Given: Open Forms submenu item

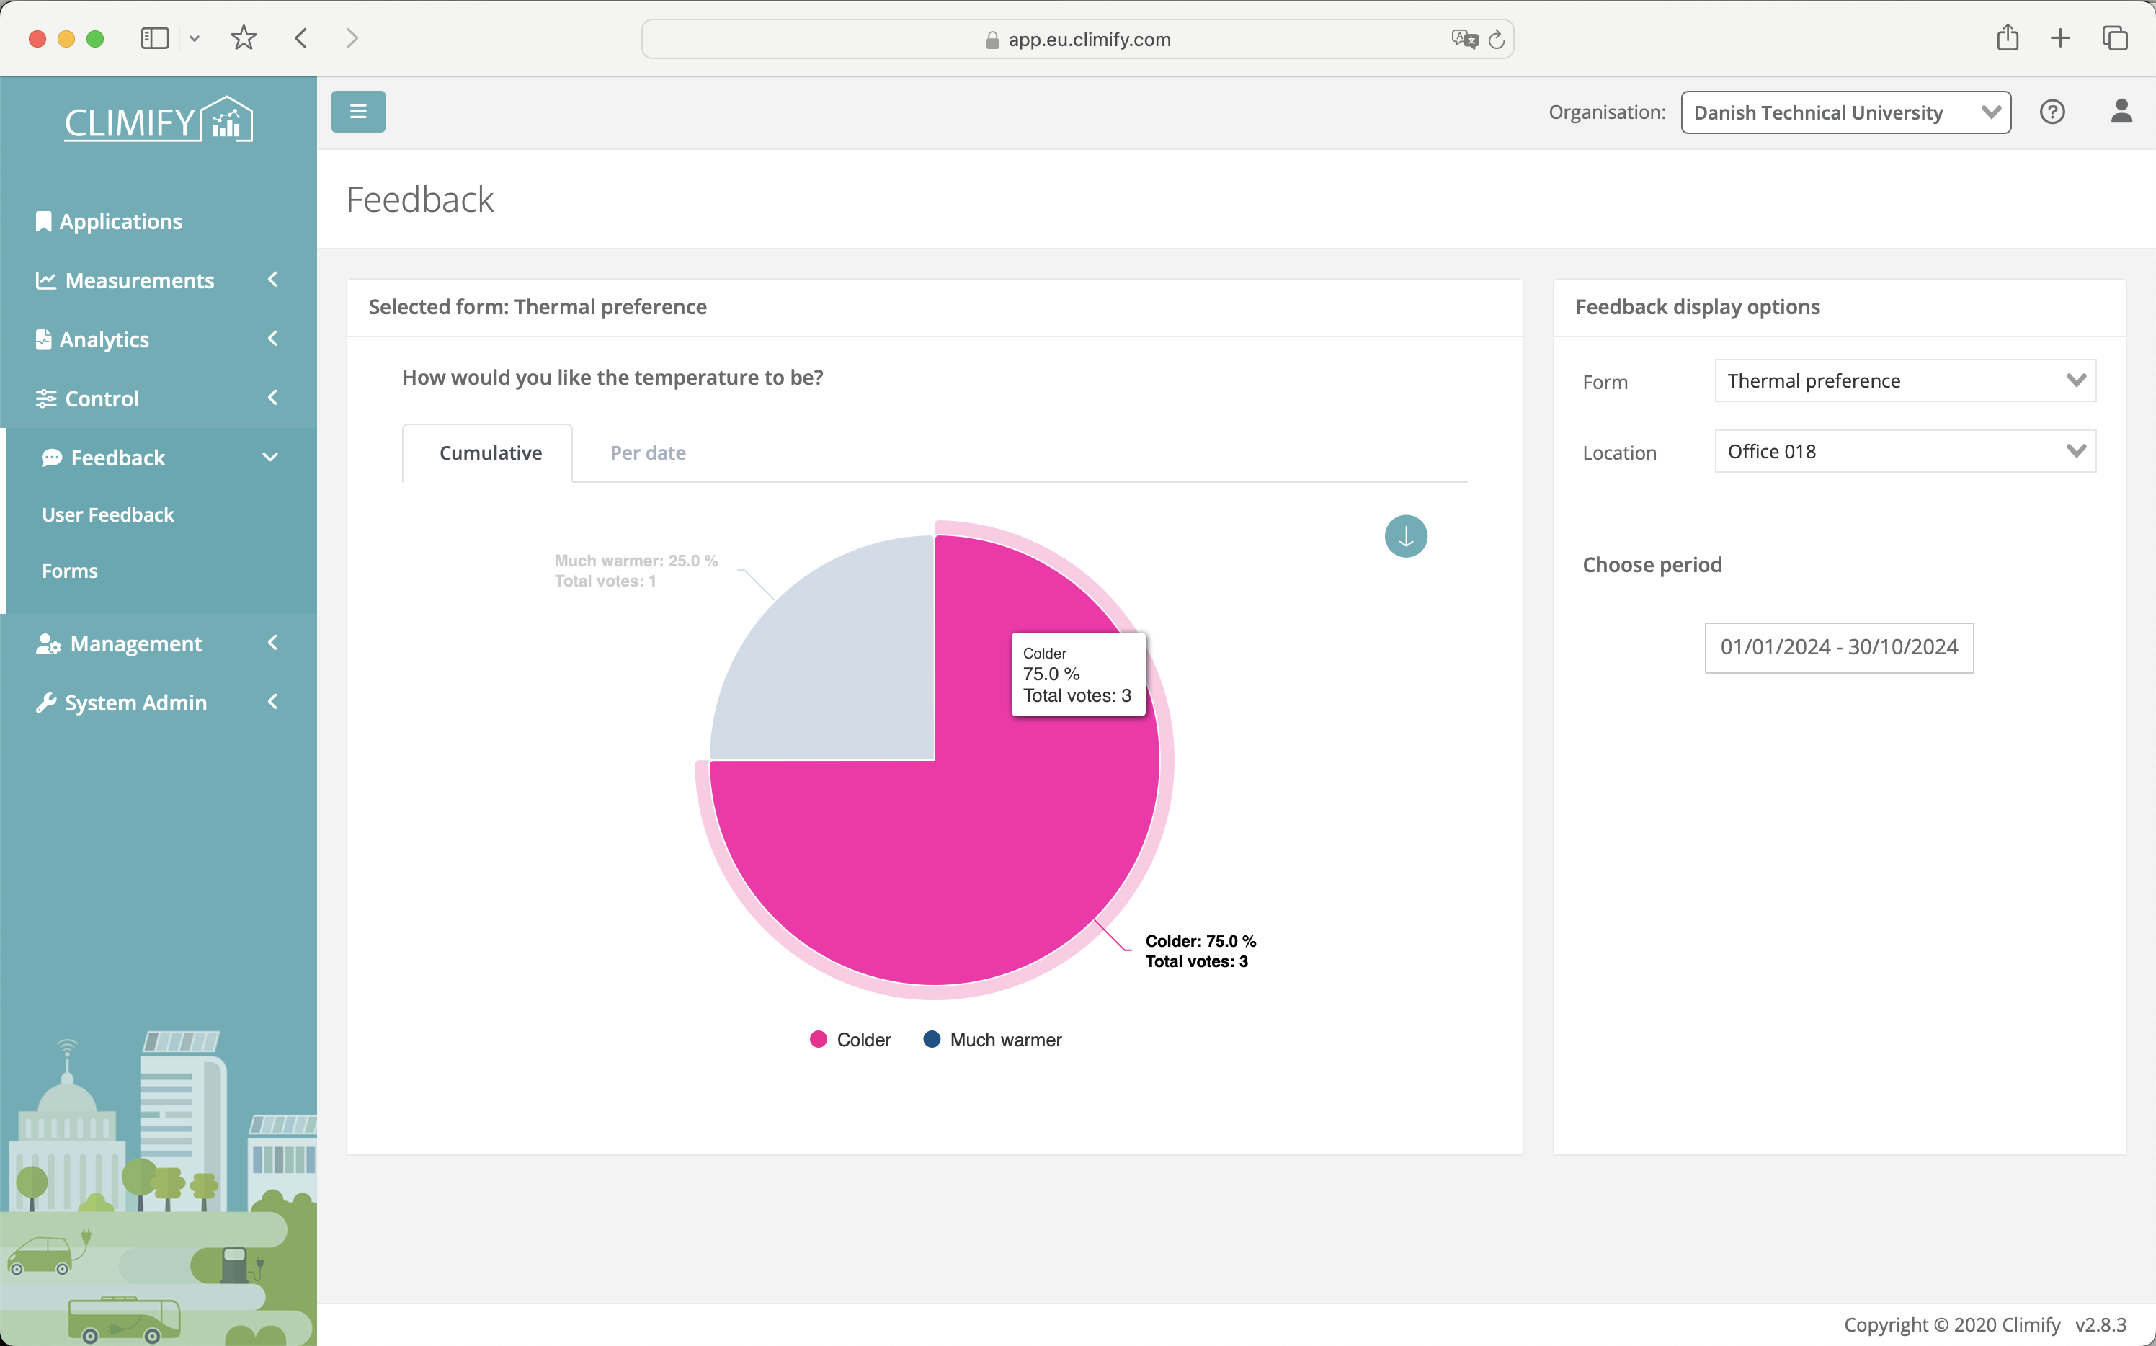Looking at the screenshot, I should click(x=69, y=571).
